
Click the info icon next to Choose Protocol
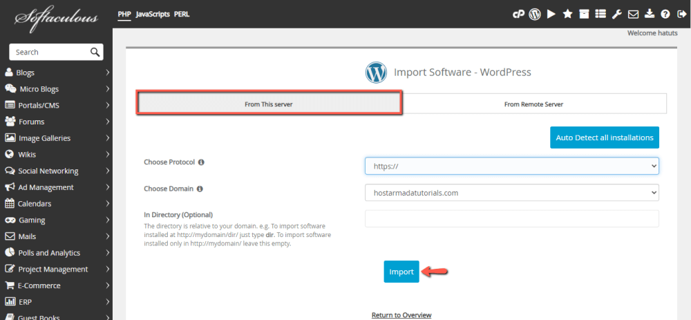(201, 162)
